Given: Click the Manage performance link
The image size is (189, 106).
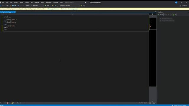Looking at the screenshot, I should tap(53, 9).
